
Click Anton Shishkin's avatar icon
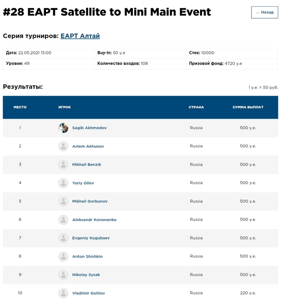tap(63, 257)
